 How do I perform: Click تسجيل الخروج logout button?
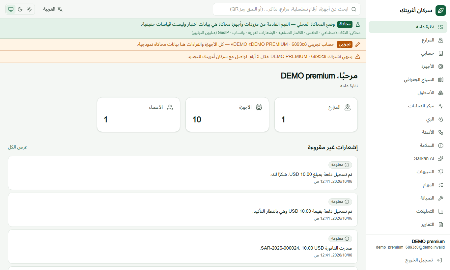pyautogui.click(x=408, y=260)
